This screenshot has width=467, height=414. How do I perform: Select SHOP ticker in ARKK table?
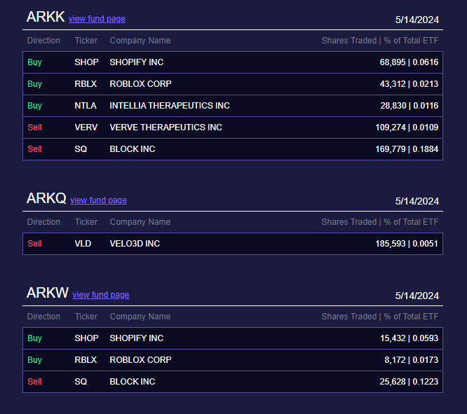pos(86,62)
